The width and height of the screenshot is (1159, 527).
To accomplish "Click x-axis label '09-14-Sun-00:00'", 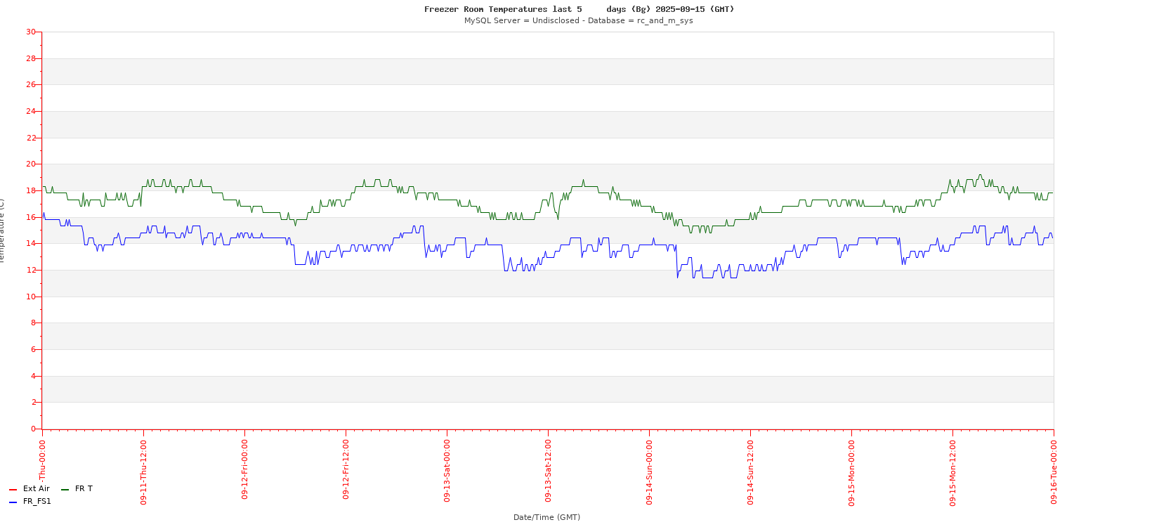I will click(x=649, y=472).
